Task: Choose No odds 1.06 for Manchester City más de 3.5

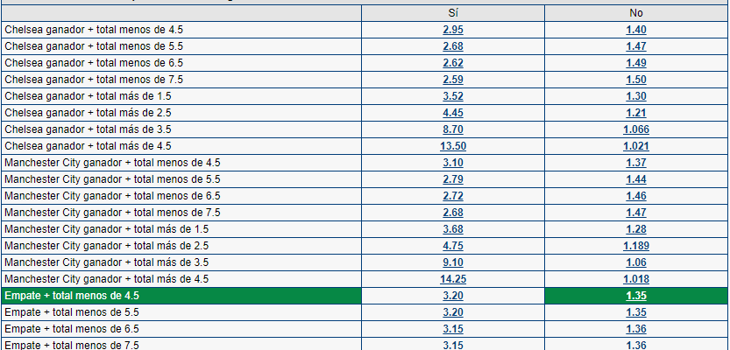Action: [x=636, y=262]
